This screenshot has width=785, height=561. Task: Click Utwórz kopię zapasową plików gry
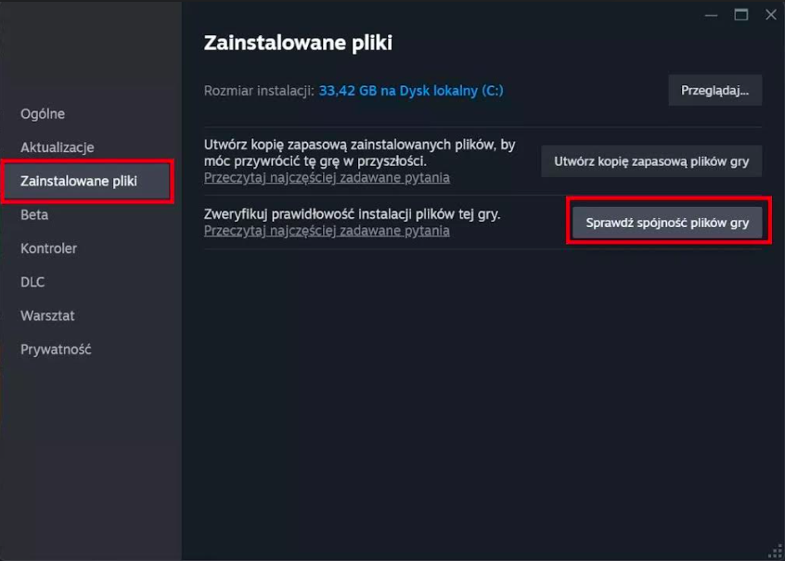[x=651, y=161]
